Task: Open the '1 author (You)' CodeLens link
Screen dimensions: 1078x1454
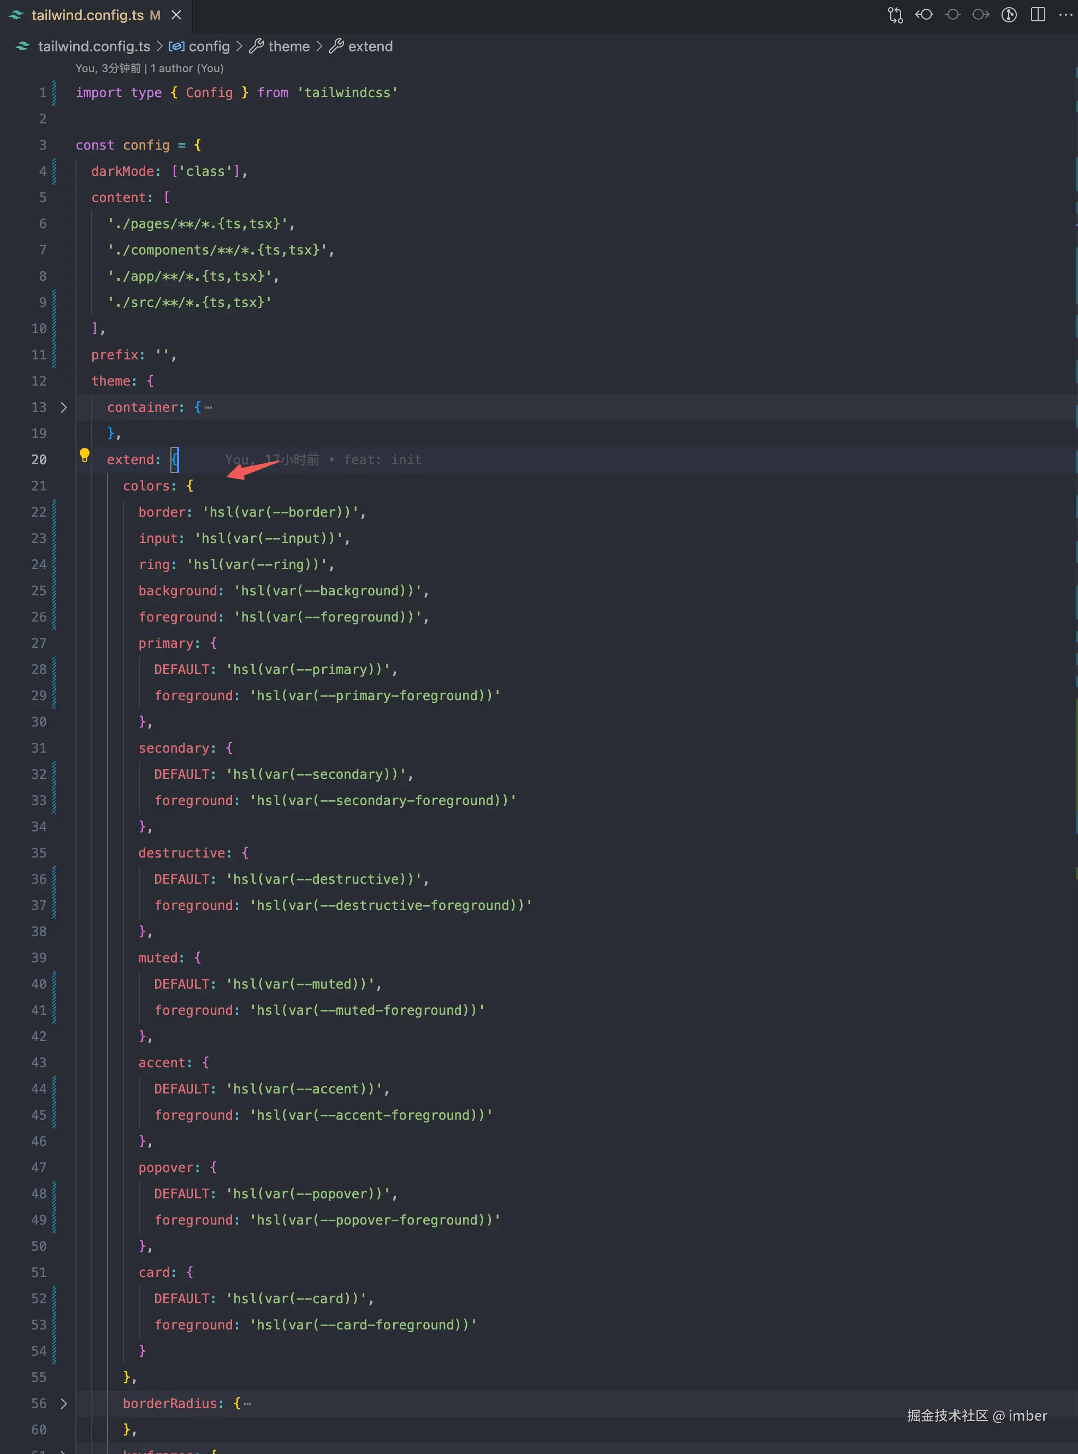Action: [187, 68]
